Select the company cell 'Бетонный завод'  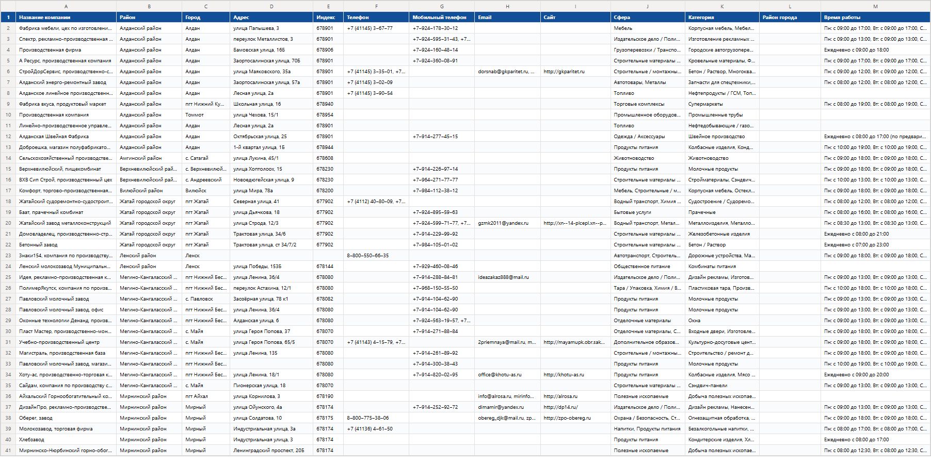pyautogui.click(x=66, y=245)
